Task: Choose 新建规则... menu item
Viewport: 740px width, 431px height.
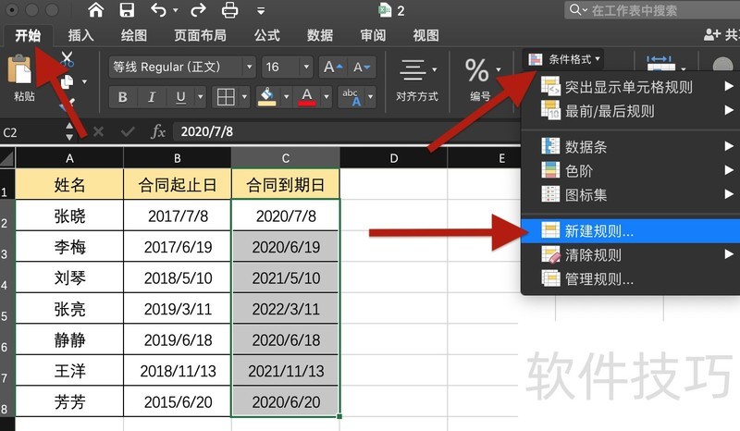Action: [x=631, y=231]
